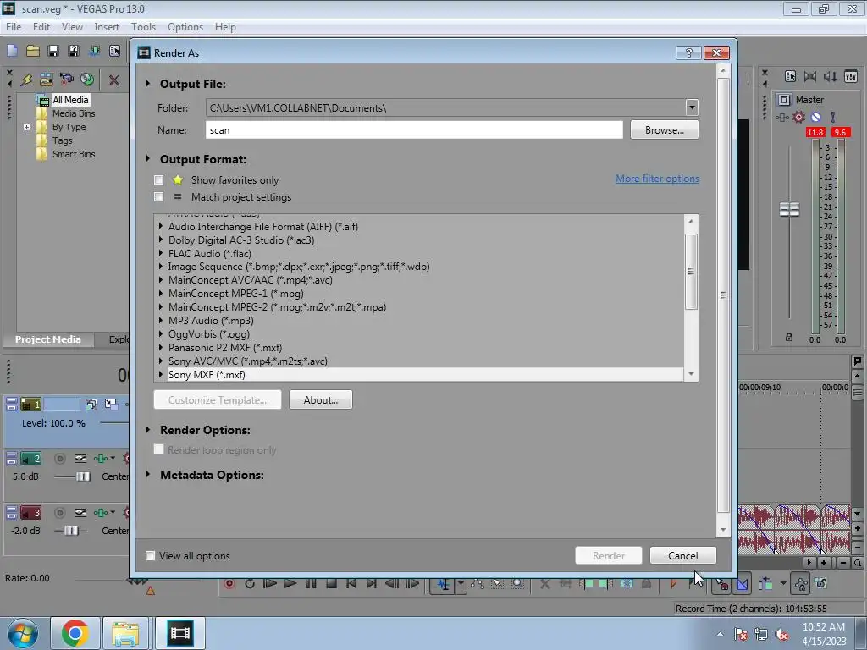Enable Match project settings checkbox
Screen dimensions: 867x650
(x=158, y=196)
